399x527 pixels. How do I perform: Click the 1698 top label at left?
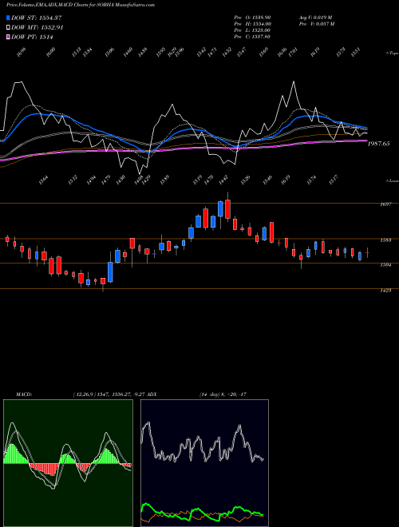pyautogui.click(x=21, y=53)
